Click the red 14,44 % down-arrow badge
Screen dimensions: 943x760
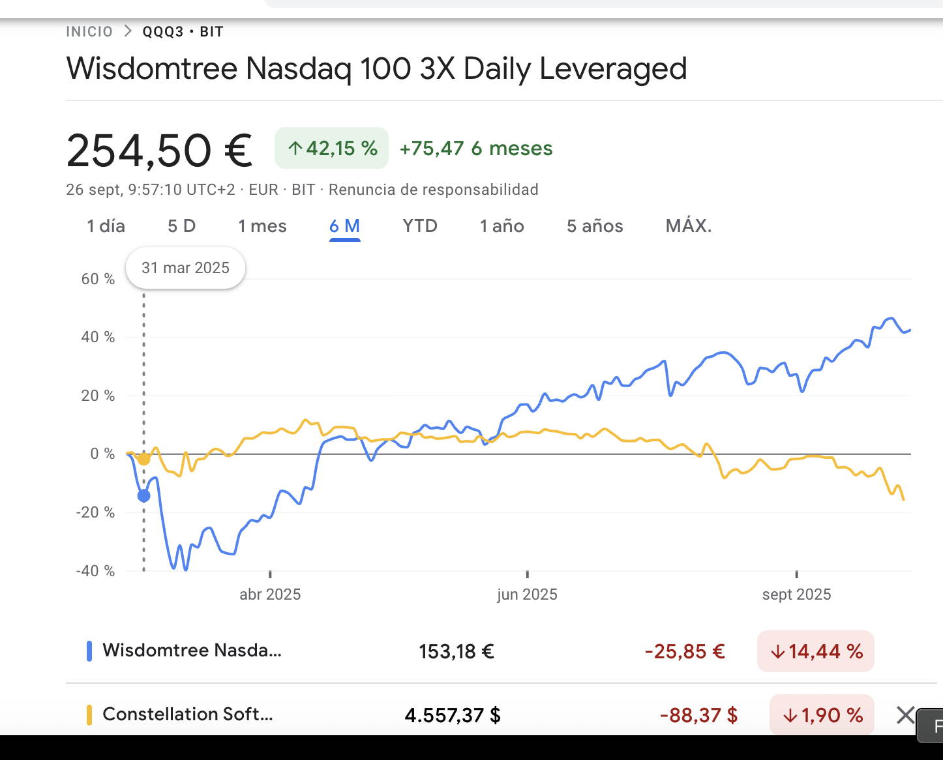(x=815, y=651)
